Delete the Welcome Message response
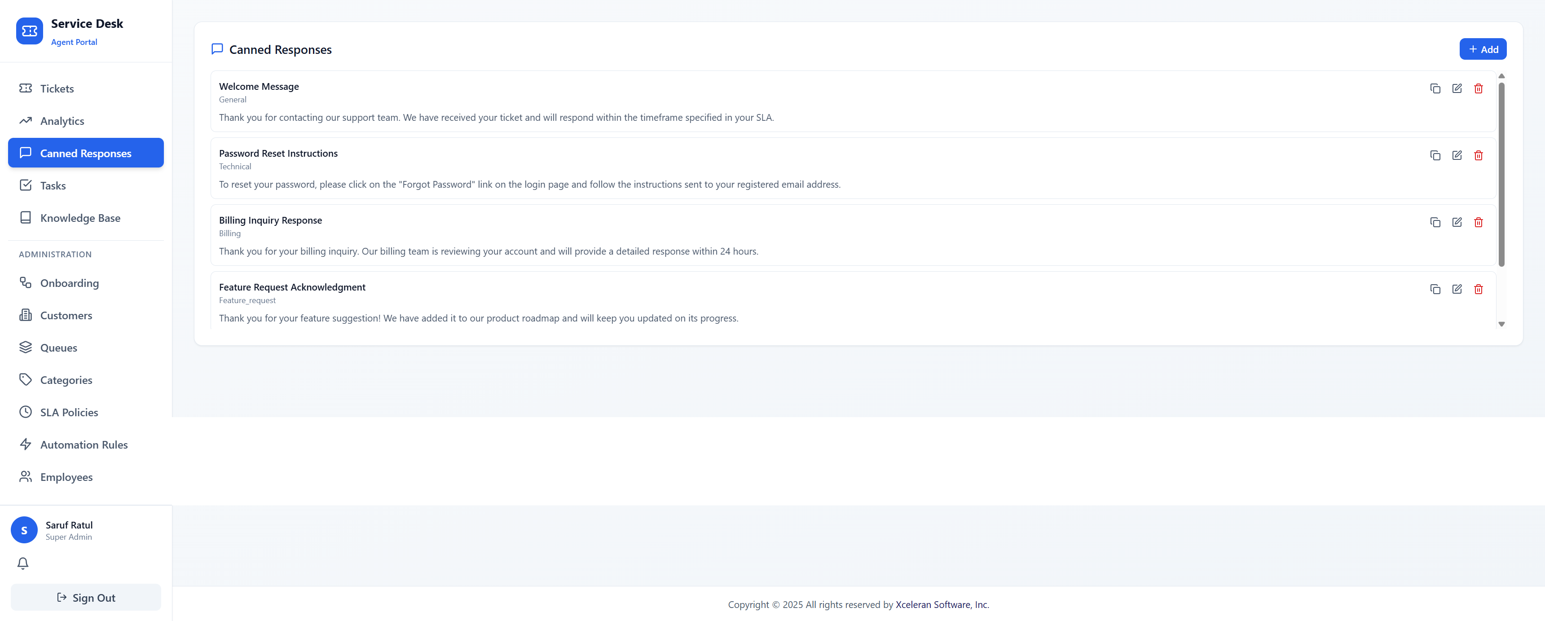 point(1478,89)
